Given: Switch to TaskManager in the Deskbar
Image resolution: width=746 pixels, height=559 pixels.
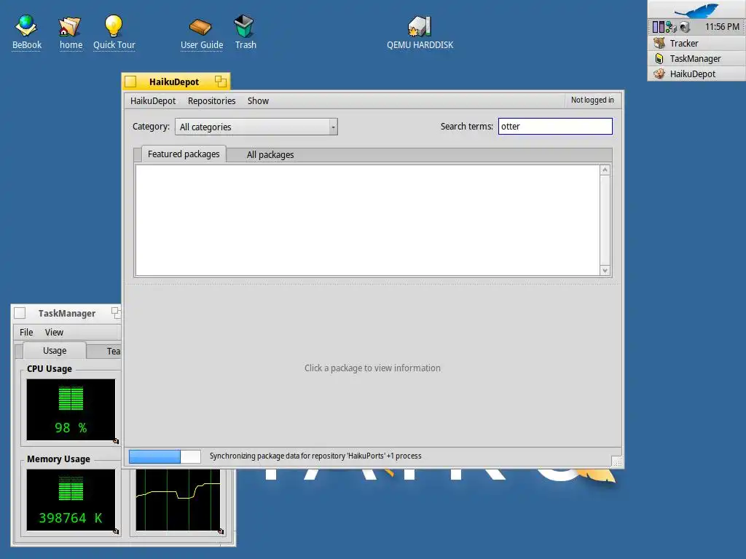Looking at the screenshot, I should [x=696, y=58].
